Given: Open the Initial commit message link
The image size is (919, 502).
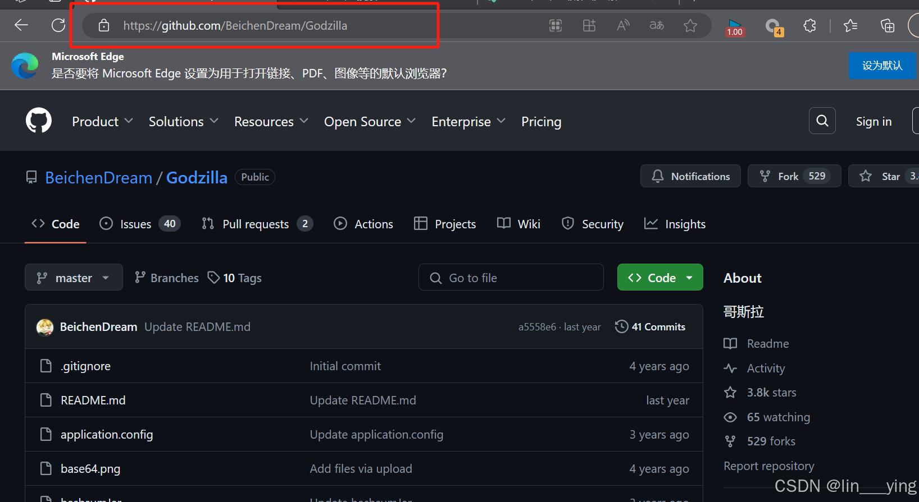Looking at the screenshot, I should [345, 366].
